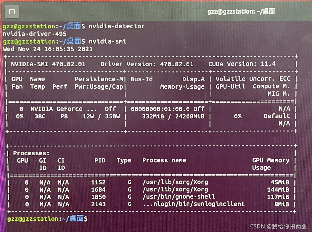This screenshot has height=232, width=312.
Task: Click the window title gzz@gzzstation: ~/桌面
Action: coord(241,11)
